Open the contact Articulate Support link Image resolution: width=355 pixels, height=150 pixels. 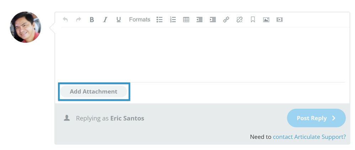coord(309,137)
